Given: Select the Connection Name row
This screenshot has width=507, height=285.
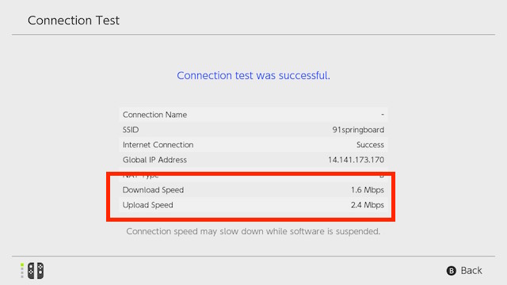Looking at the screenshot, I should pyautogui.click(x=253, y=114).
